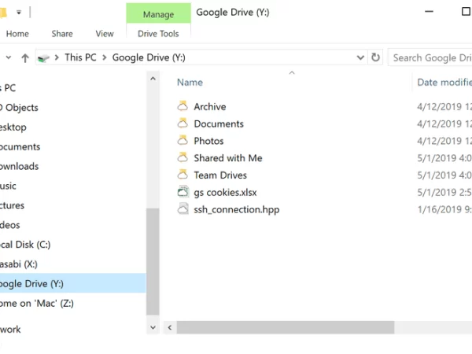Select the Photos folder name
472x354 pixels.
[208, 141]
